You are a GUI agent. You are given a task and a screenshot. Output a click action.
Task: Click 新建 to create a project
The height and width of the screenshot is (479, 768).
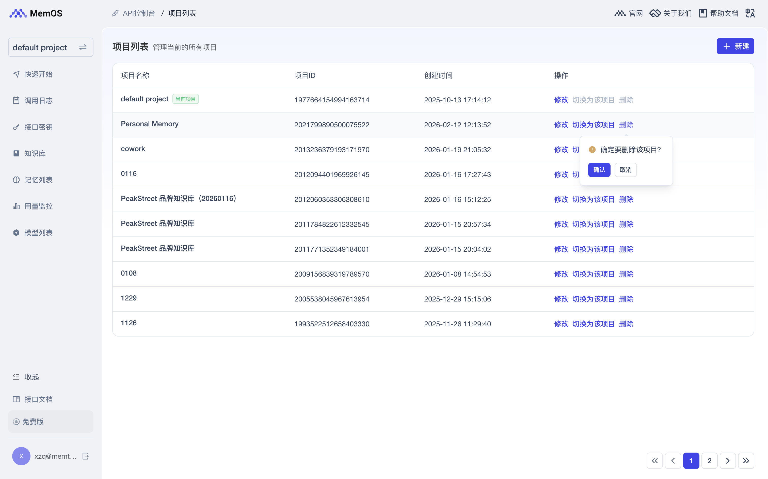[735, 46]
